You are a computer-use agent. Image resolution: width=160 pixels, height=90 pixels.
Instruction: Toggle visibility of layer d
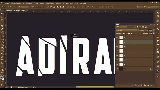(x=117, y=60)
